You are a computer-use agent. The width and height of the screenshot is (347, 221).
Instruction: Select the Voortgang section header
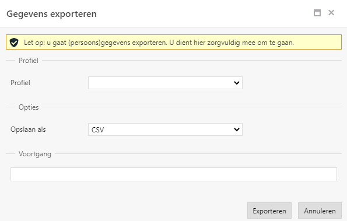pyautogui.click(x=35, y=154)
